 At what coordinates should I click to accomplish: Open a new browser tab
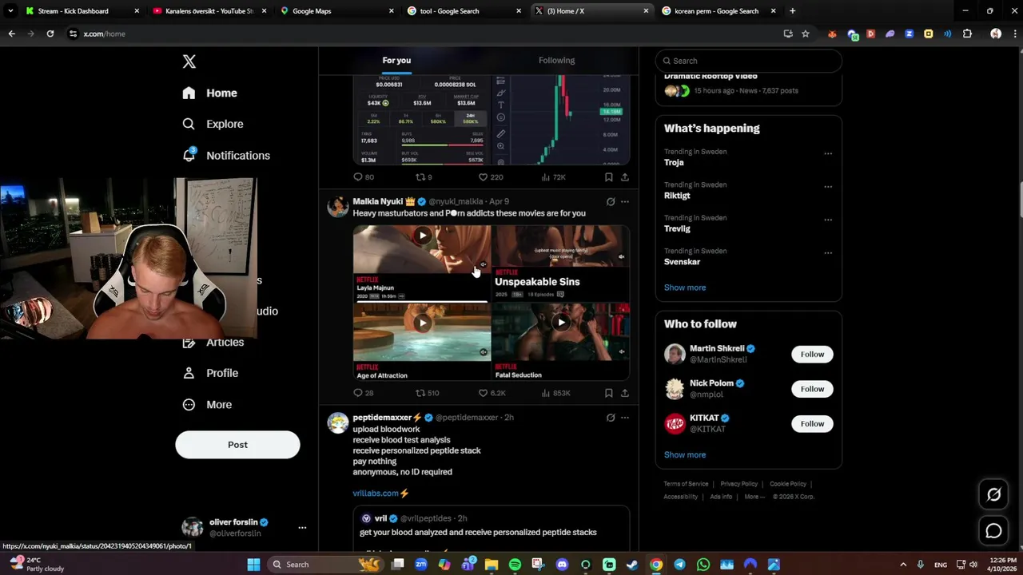pos(792,11)
